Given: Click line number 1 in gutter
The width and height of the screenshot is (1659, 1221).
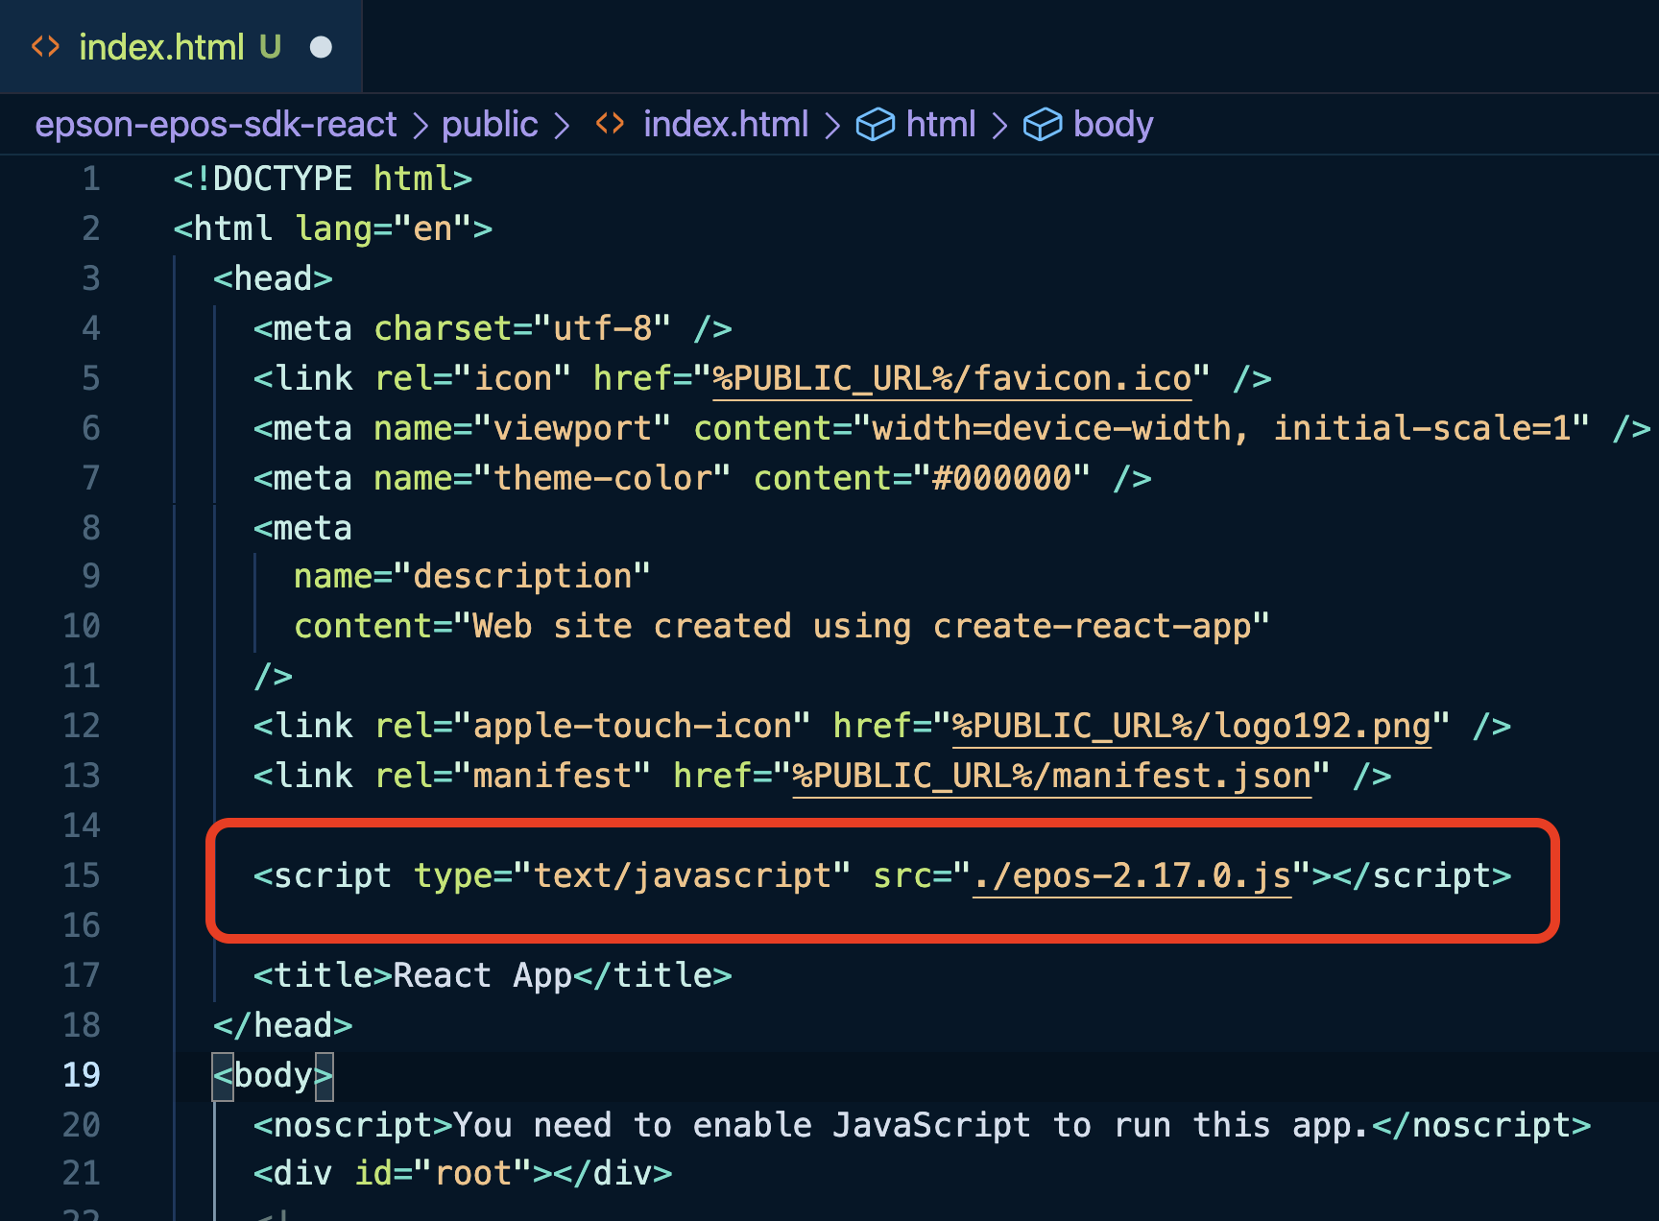Looking at the screenshot, I should point(90,179).
